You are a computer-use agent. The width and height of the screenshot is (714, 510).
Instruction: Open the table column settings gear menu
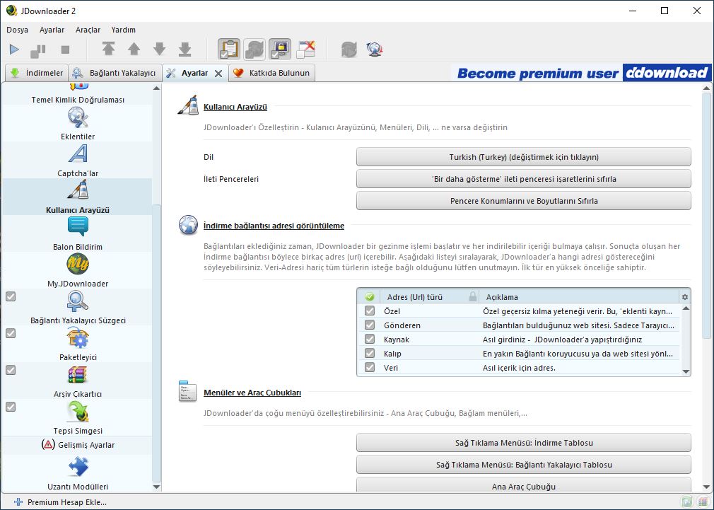[685, 297]
